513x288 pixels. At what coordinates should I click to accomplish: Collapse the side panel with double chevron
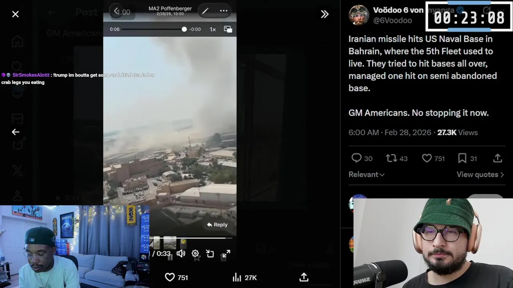point(325,14)
